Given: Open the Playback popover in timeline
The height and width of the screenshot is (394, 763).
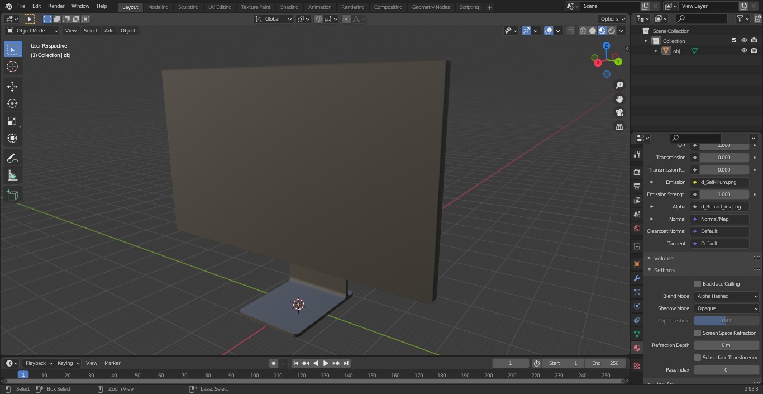Looking at the screenshot, I should tap(38, 363).
